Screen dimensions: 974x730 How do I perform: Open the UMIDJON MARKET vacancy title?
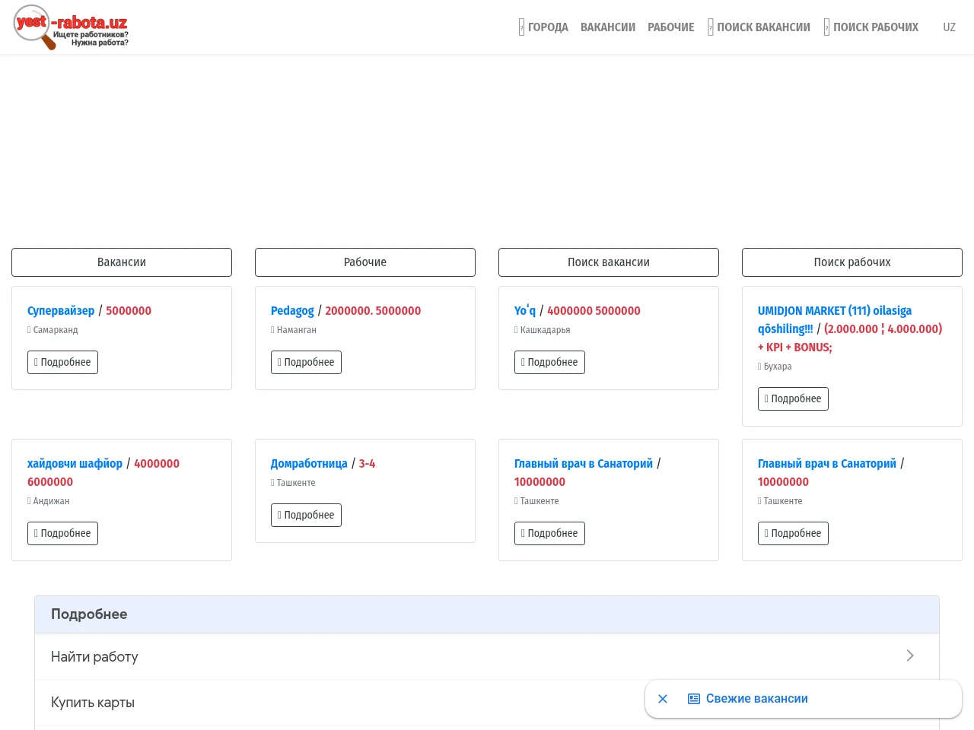[835, 319]
